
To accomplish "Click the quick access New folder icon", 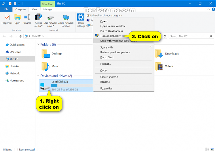I will click(15, 3).
